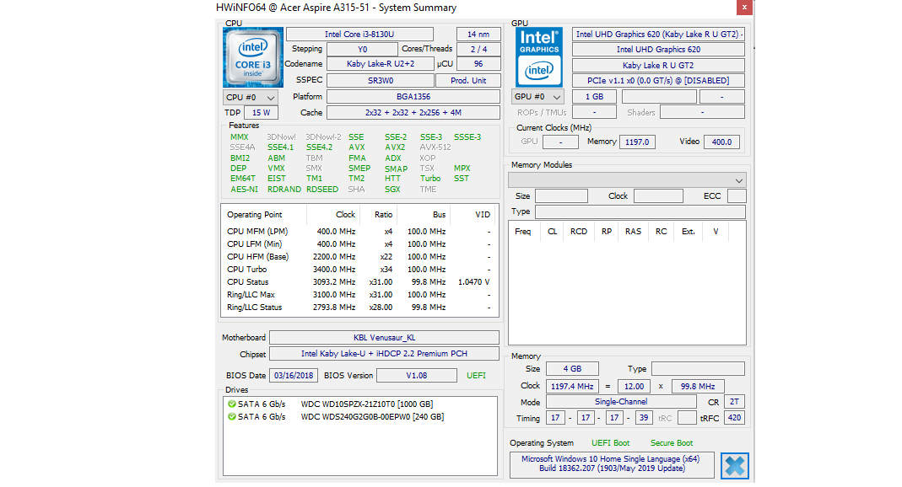This screenshot has width=902, height=487.
Task: Click the GPU memory 1 GB field
Action: coord(594,97)
